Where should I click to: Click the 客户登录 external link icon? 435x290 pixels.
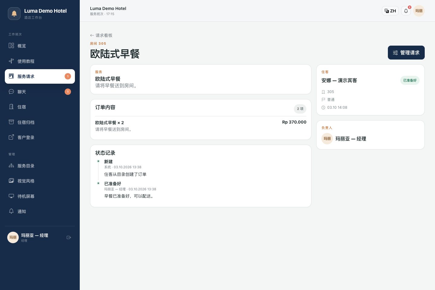pos(11,137)
